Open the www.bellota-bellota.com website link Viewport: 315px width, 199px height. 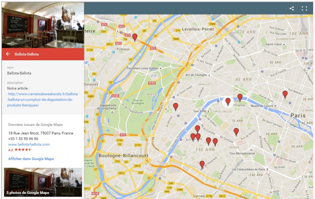point(29,144)
